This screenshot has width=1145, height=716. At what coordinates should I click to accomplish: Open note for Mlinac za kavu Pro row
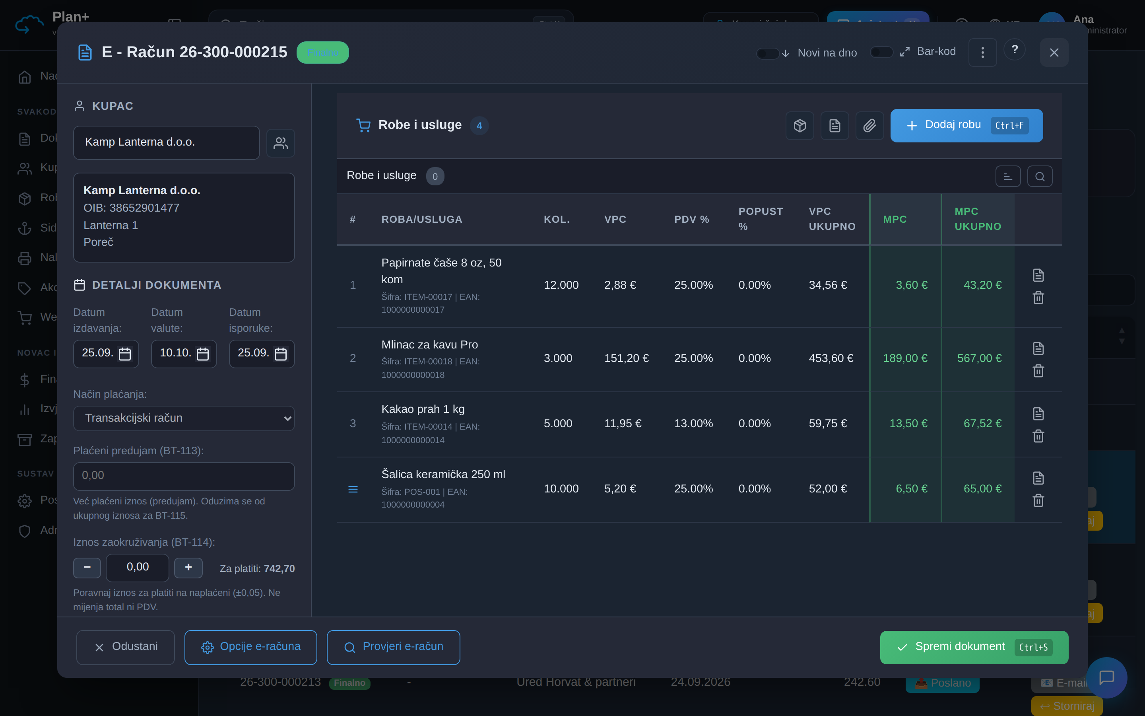1038,348
